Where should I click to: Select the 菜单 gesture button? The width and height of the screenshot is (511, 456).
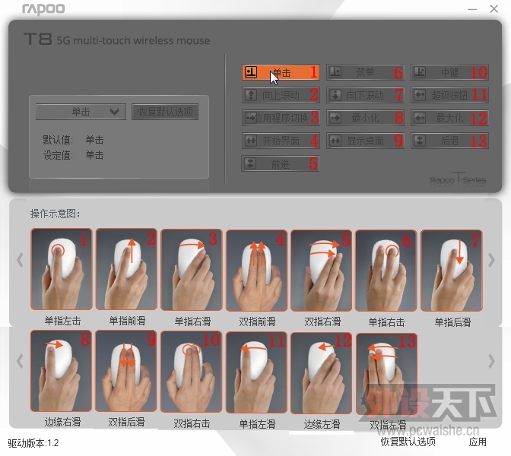coord(365,72)
